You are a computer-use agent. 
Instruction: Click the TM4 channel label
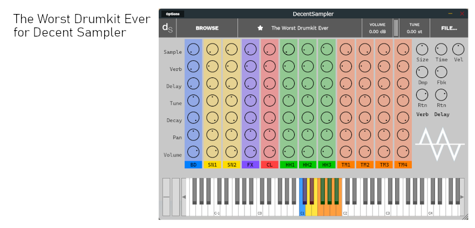coord(403,165)
